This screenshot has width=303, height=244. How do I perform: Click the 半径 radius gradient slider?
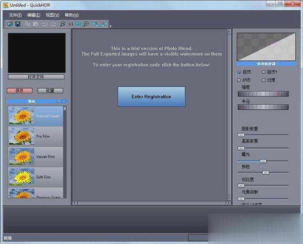coord(263,107)
